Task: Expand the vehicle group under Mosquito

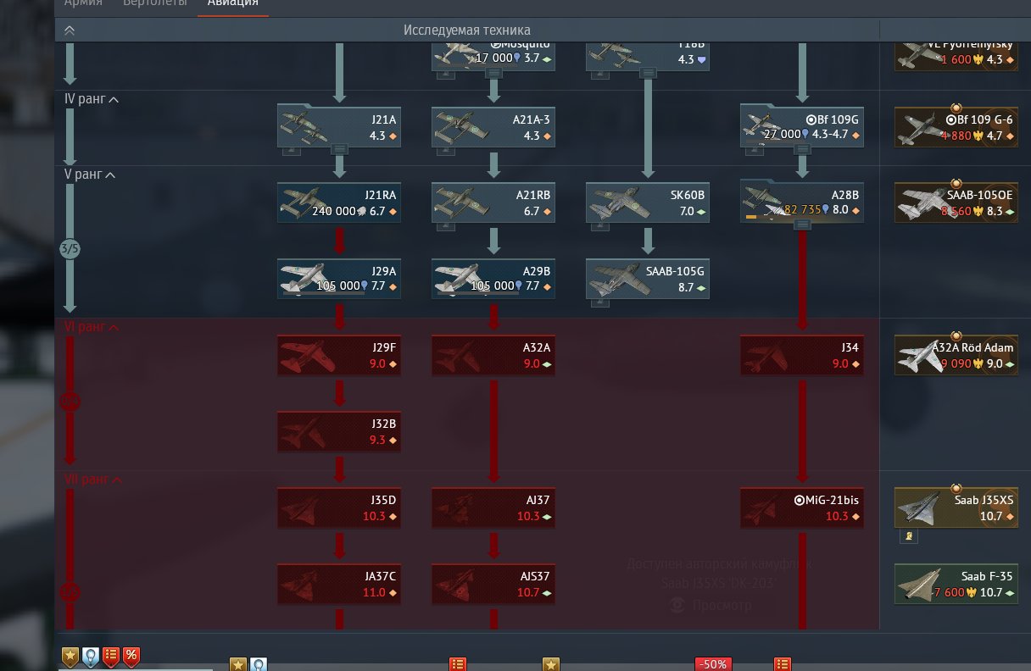Action: point(493,74)
